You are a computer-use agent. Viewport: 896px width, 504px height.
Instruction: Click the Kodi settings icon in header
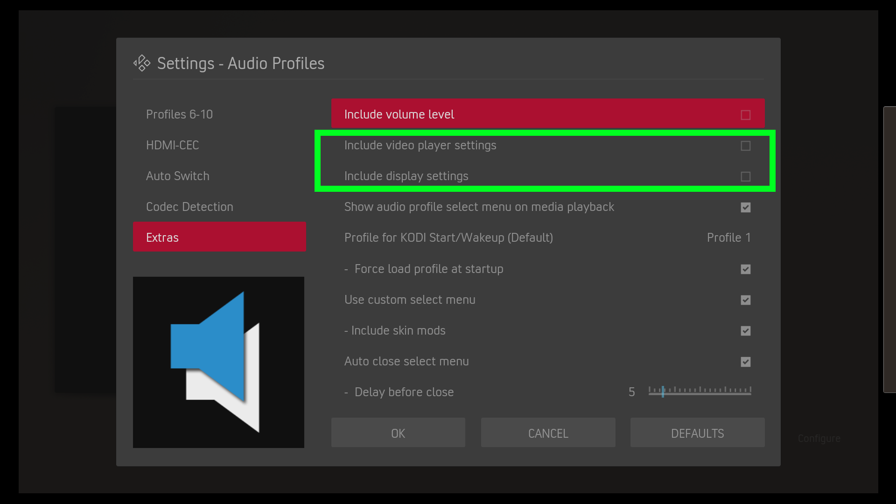tap(142, 63)
